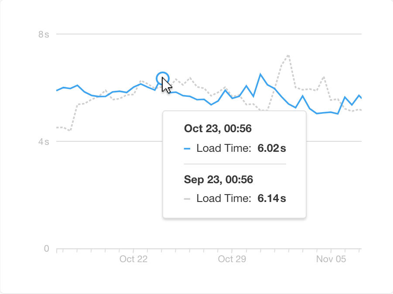
Task: Click the 4 s y-axis label
Action: [44, 142]
